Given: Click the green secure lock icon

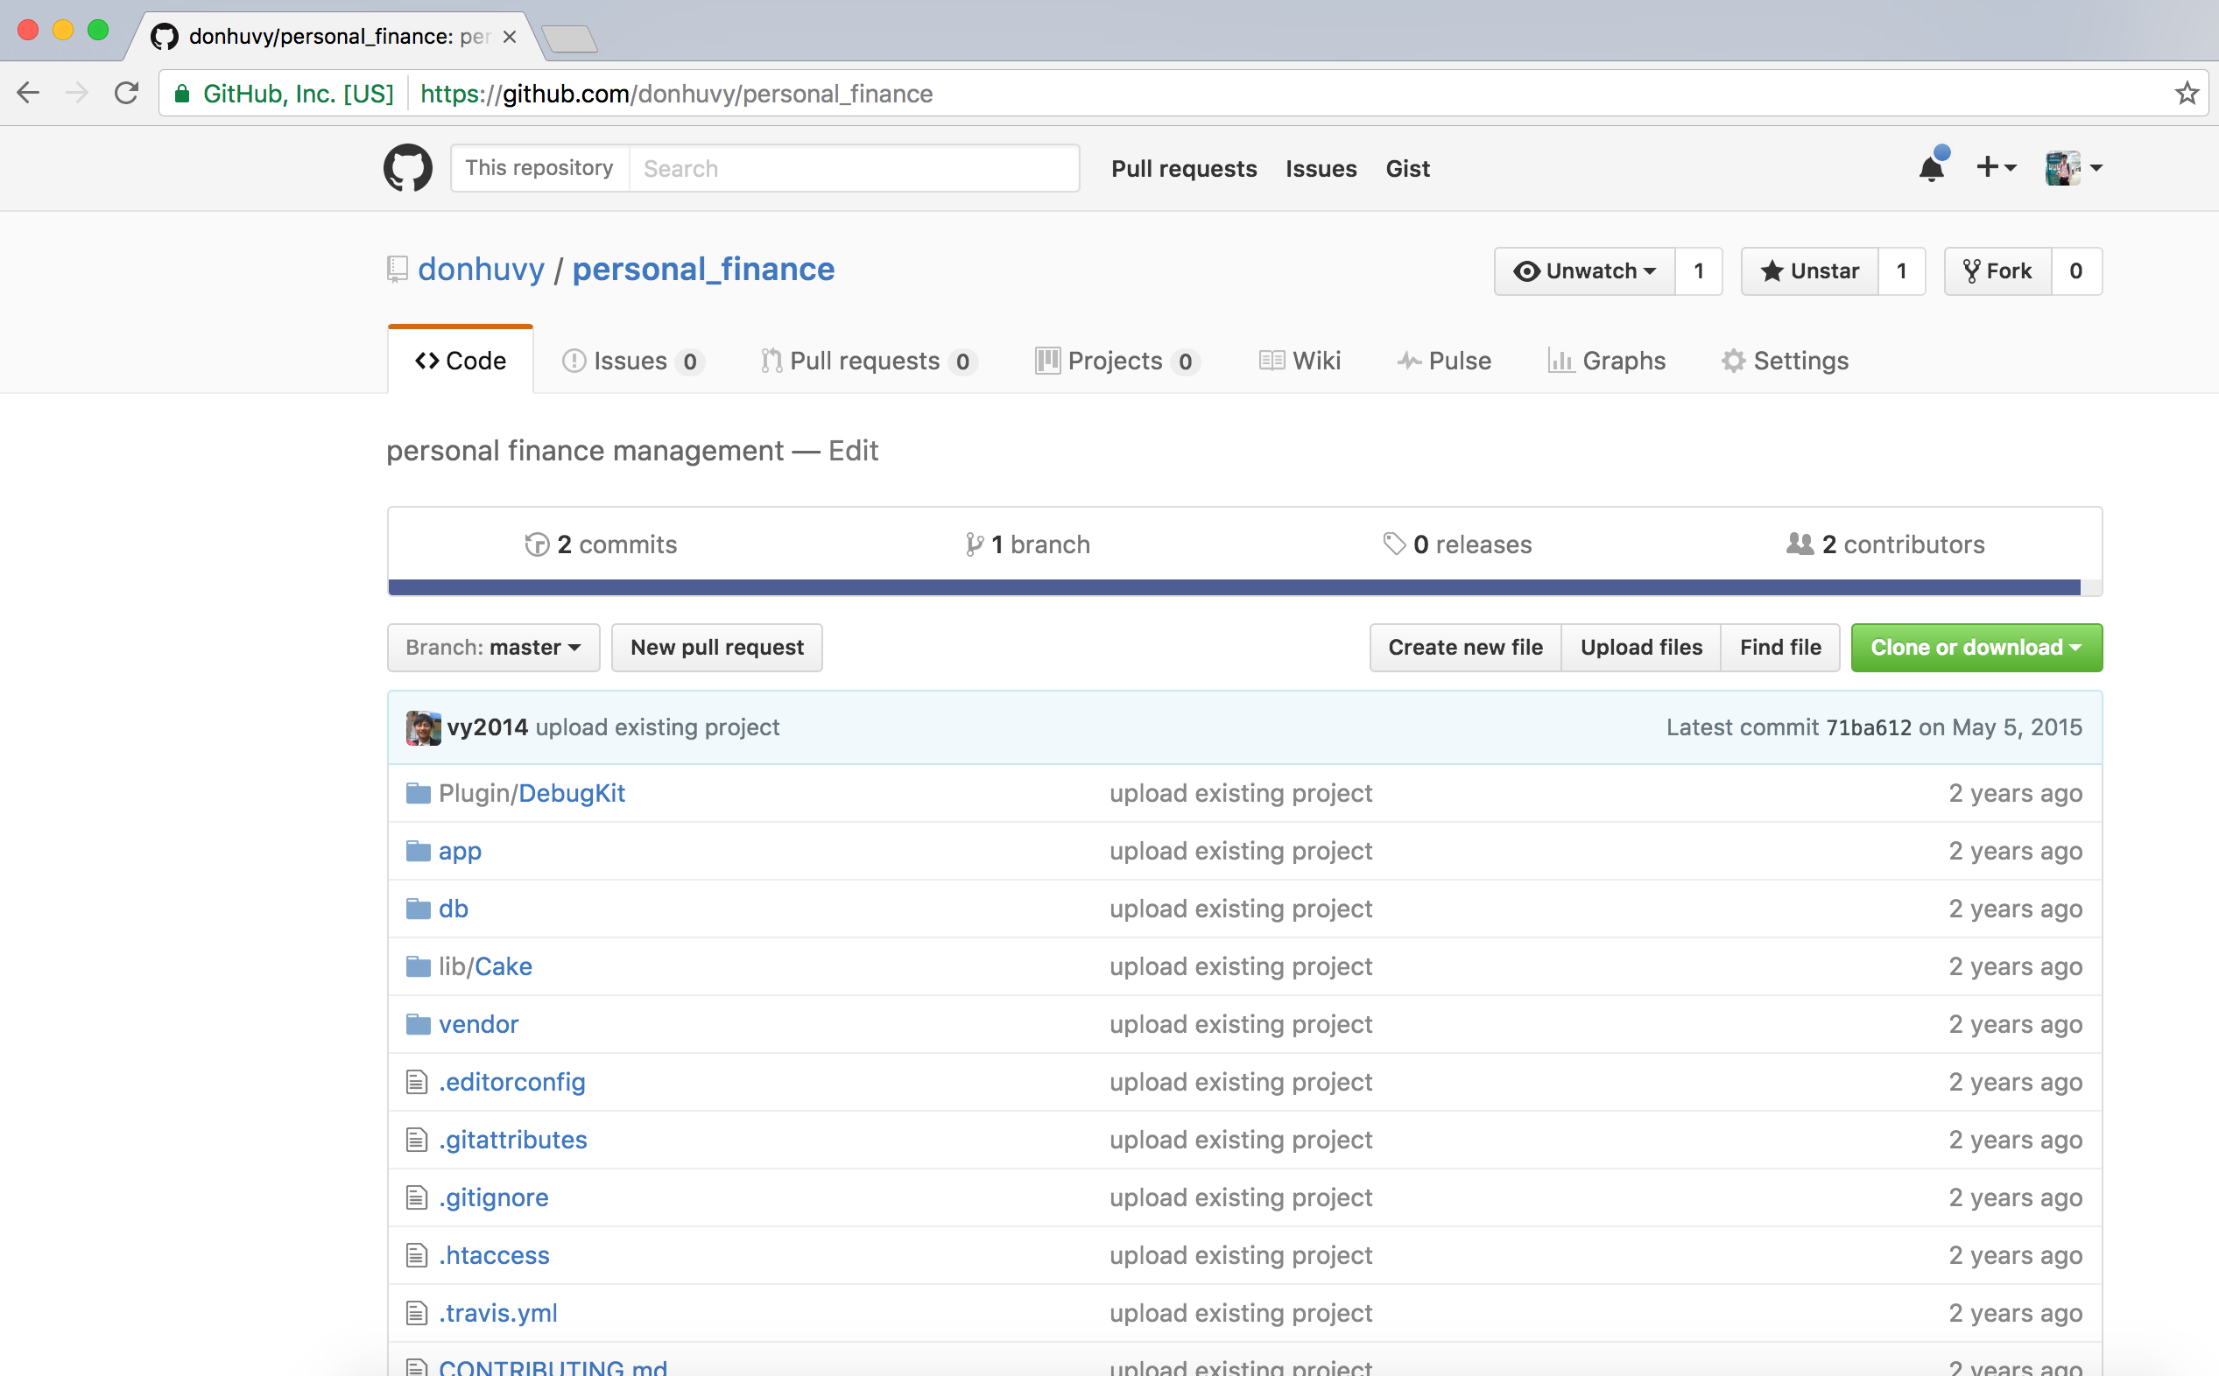Looking at the screenshot, I should pos(182,93).
